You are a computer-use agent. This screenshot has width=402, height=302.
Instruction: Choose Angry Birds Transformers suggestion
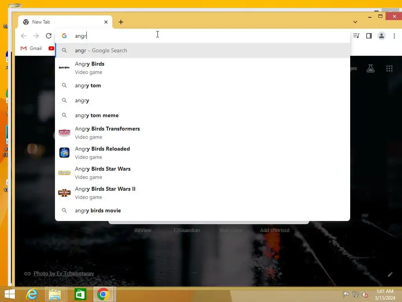pos(203,133)
